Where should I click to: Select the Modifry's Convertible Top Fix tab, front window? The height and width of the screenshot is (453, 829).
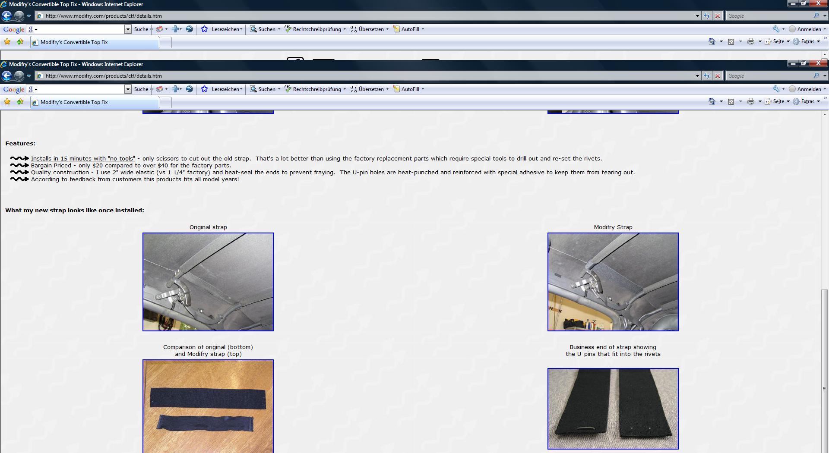coord(95,102)
